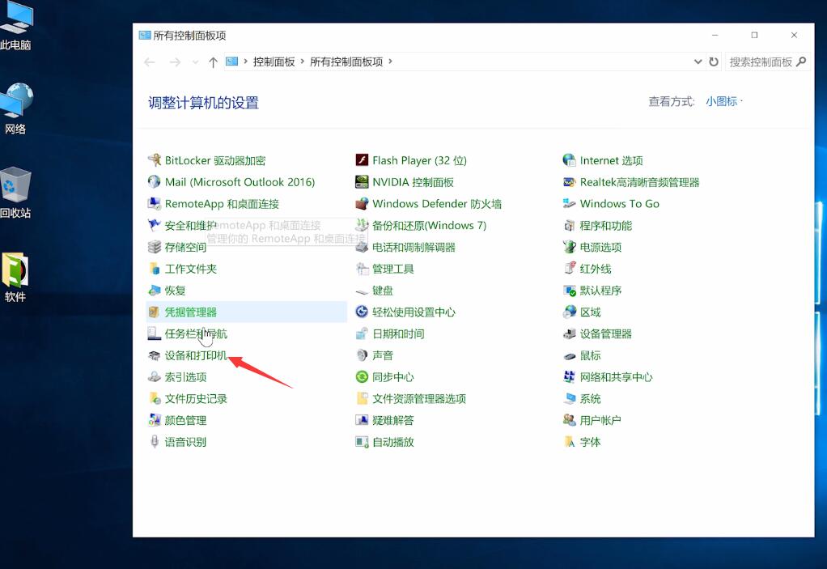Open 电源选项 settings
The image size is (827, 569).
[x=599, y=246]
